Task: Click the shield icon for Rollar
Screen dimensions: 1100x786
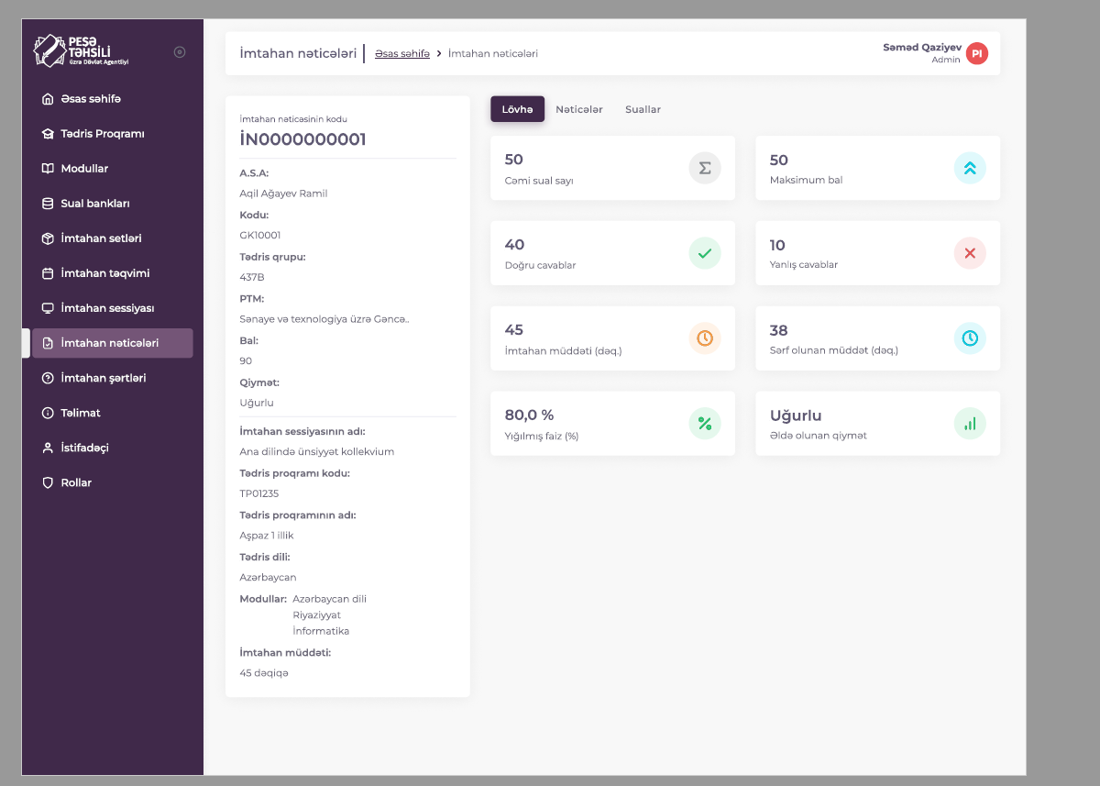Action: tap(48, 482)
